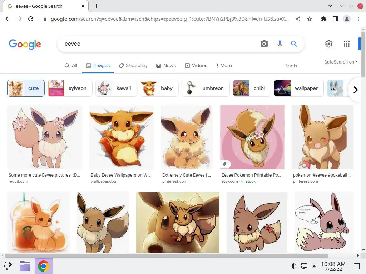
Task: Open the clock showing 10:08 AM
Action: [333, 266]
